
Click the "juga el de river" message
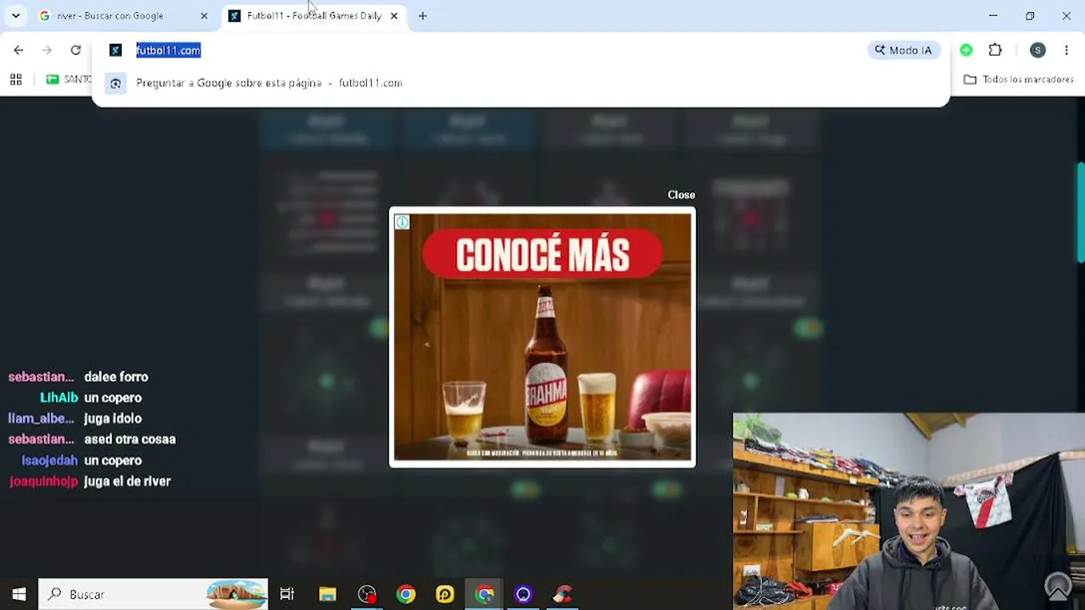[127, 481]
